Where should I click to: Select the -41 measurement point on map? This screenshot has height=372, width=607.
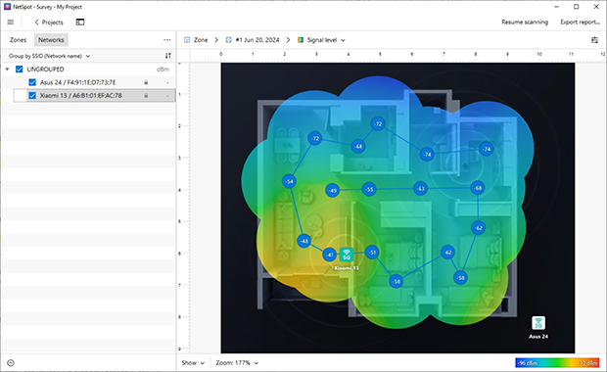pos(329,255)
